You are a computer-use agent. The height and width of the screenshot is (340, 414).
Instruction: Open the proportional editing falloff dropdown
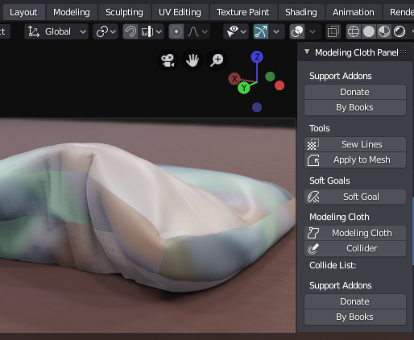tap(197, 31)
